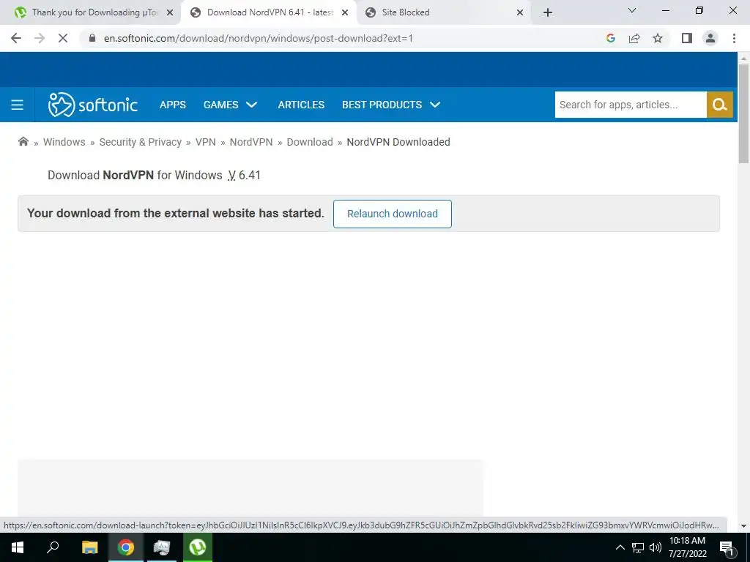Open Download breadcrumb link
The width and height of the screenshot is (750, 562).
pos(310,142)
